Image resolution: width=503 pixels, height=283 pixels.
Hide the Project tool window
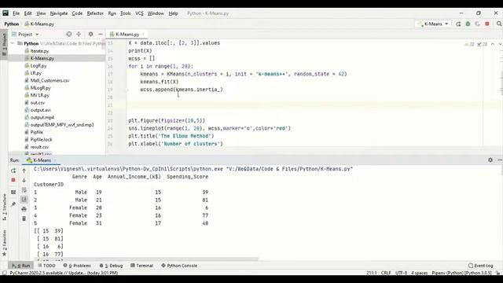click(x=101, y=34)
